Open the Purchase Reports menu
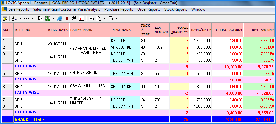Viewport: 276px width, 124px height. [x=119, y=9]
